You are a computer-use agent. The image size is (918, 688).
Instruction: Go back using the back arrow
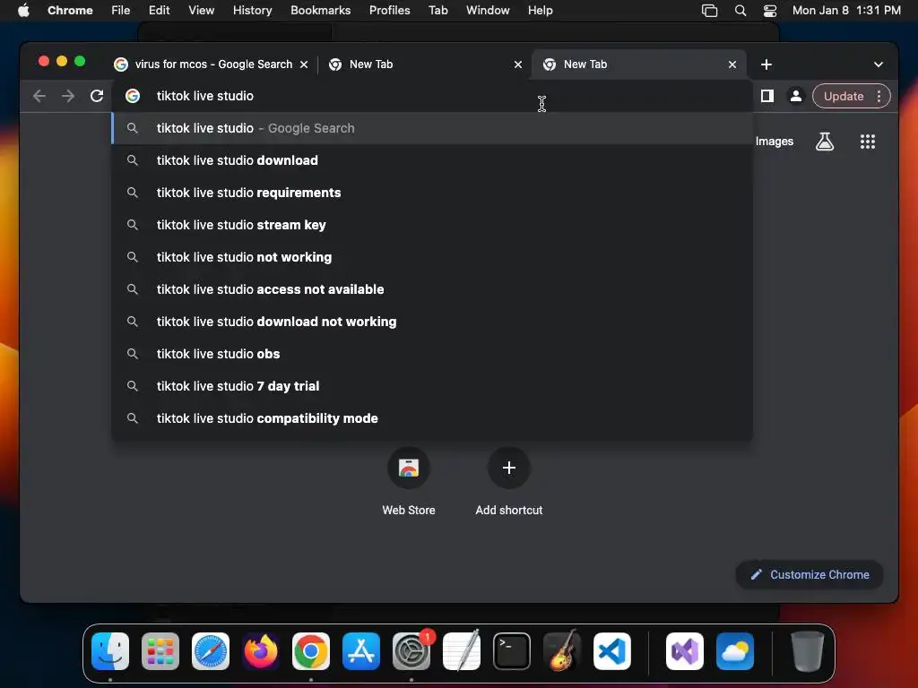pos(39,96)
